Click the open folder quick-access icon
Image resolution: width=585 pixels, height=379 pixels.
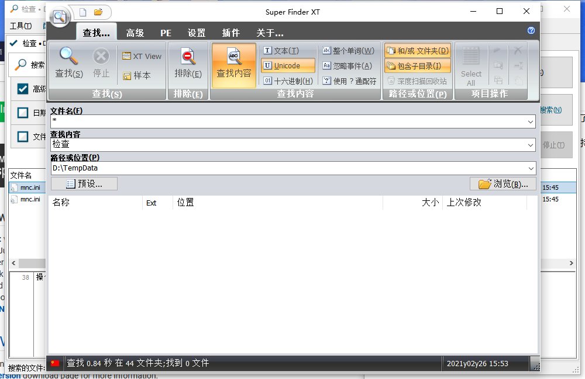click(x=98, y=12)
